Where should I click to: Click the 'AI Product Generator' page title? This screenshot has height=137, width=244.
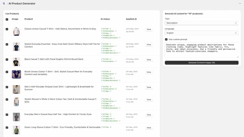click(22, 4)
